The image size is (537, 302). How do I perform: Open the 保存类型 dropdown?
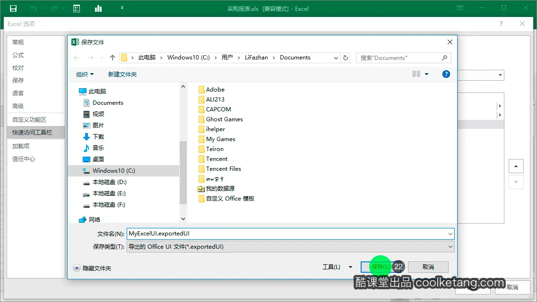290,247
